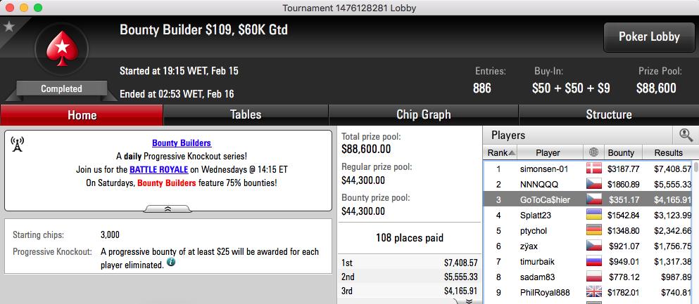Click the globe country column header
The image size is (699, 304).
point(593,153)
